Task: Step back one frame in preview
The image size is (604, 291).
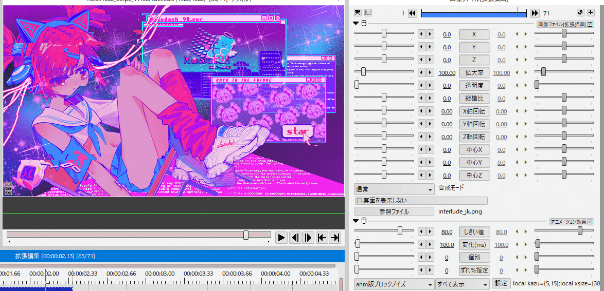Action: [295, 238]
